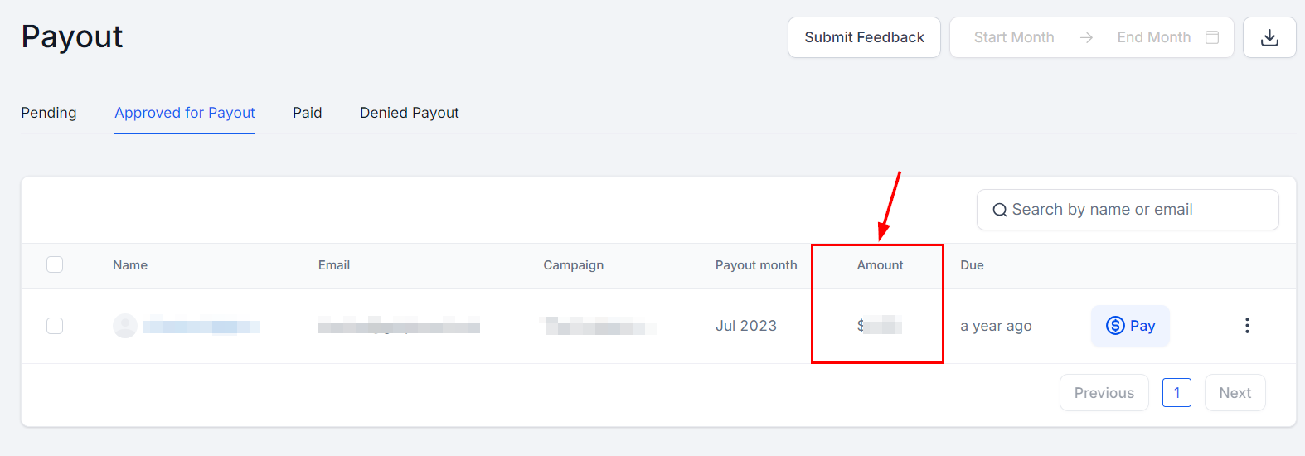Toggle the select-all header checkbox
Screen dimensions: 1305x456
tap(55, 264)
